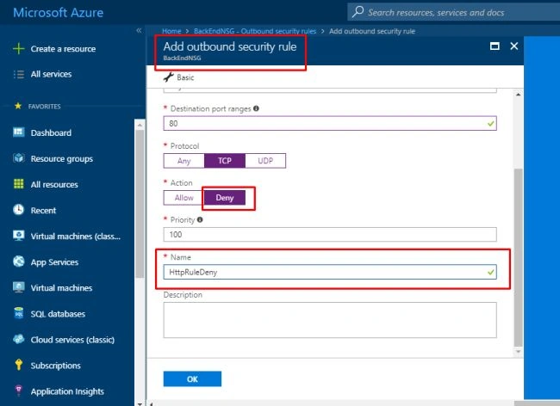Maximize the Add outbound security rule blade
The height and width of the screenshot is (406, 560).
click(x=495, y=46)
